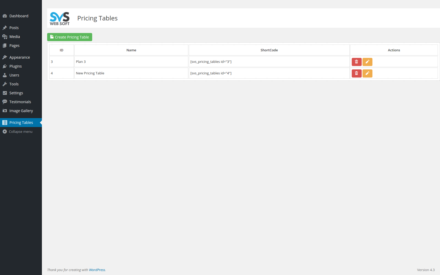
Task: Edit the New Pricing Table row
Action: pos(367,73)
